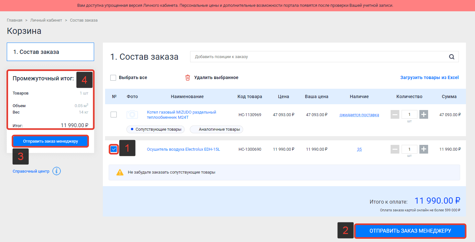Image resolution: width=475 pixels, height=242 pixels.
Task: Check the MIZUDO boiler row checkbox
Action: [113, 115]
